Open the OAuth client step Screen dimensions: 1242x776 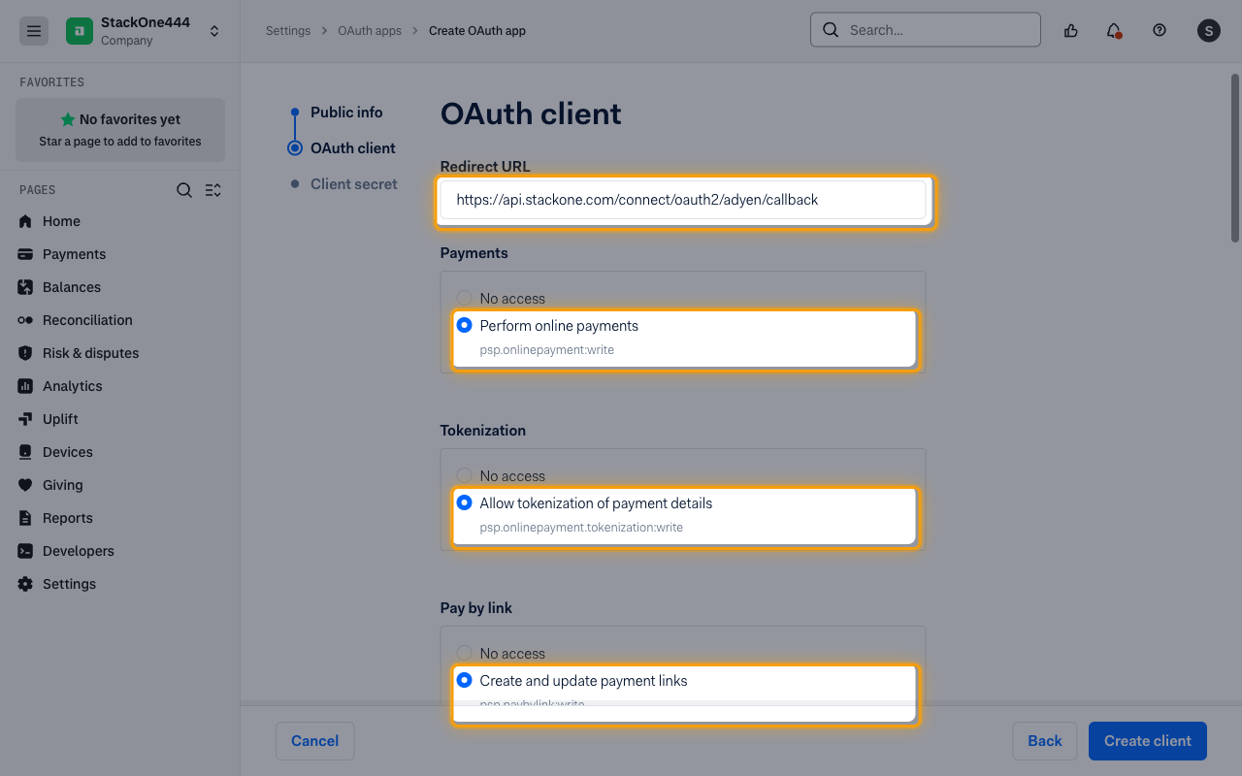353,148
